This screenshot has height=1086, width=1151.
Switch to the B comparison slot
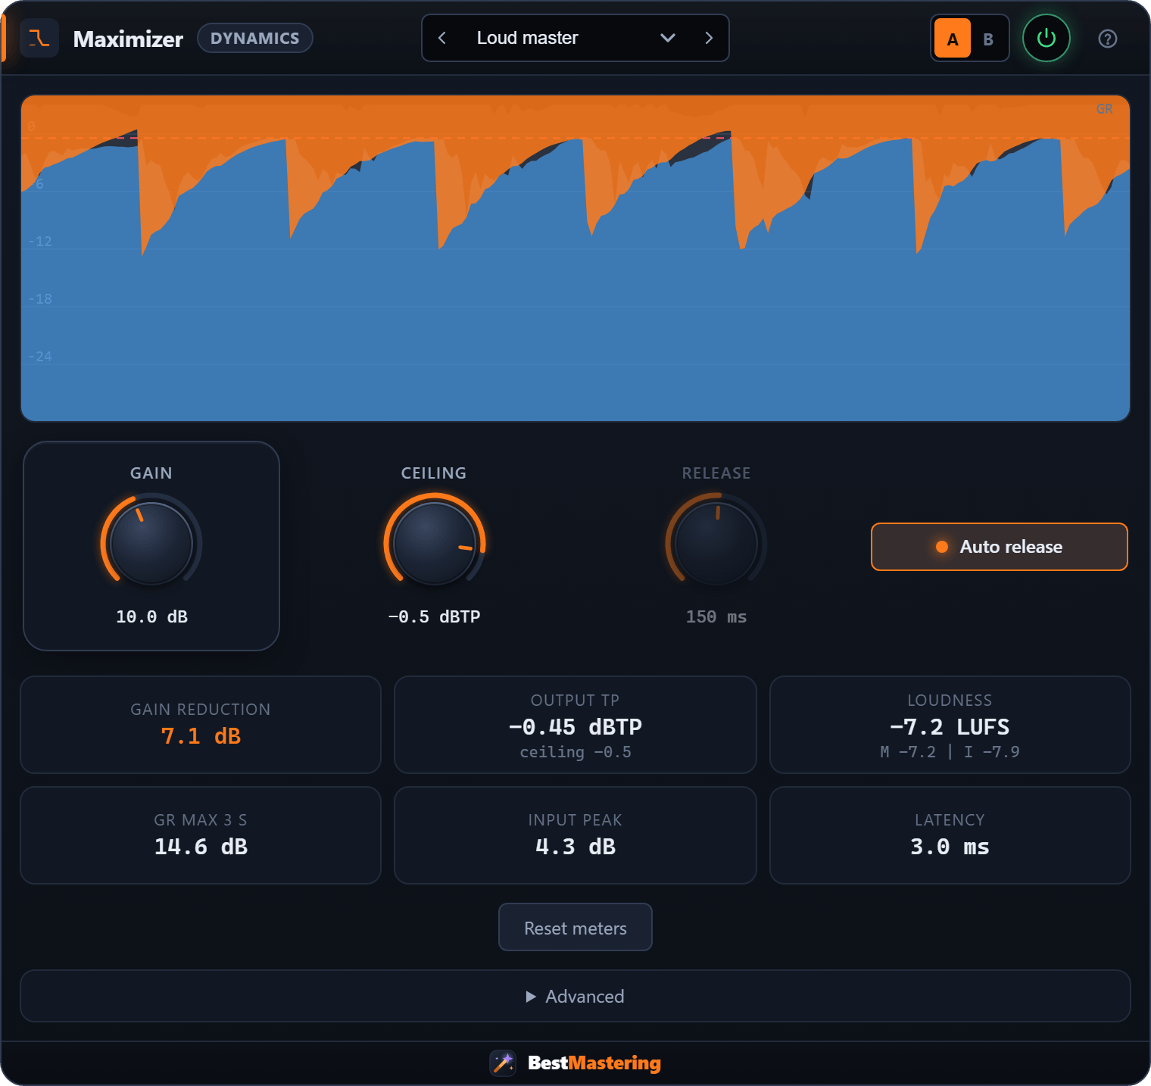pyautogui.click(x=988, y=39)
